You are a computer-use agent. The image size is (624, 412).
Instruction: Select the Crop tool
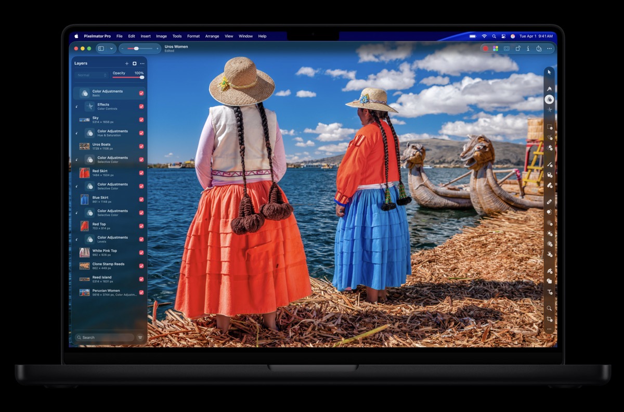[x=549, y=319]
